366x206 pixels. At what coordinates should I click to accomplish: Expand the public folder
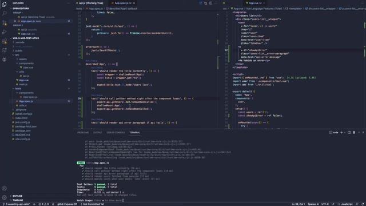point(19,51)
